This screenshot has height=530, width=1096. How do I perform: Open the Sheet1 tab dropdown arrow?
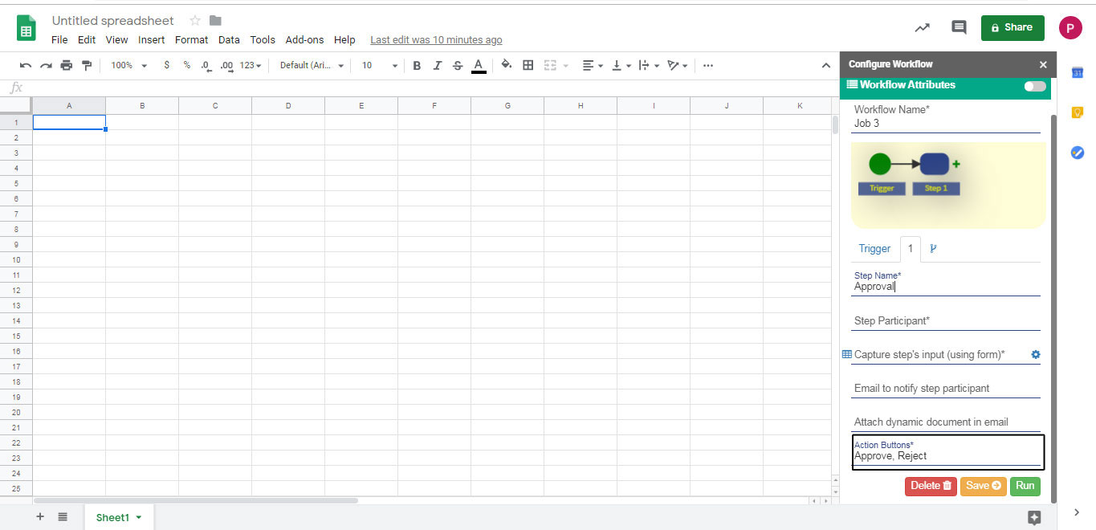tap(139, 518)
